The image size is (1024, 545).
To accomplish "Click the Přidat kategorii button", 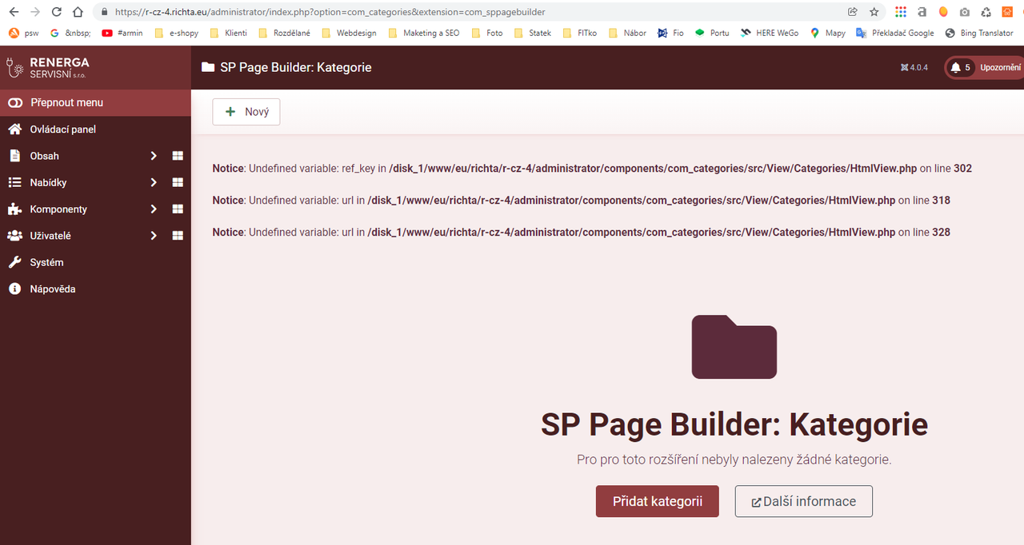I will click(x=658, y=501).
